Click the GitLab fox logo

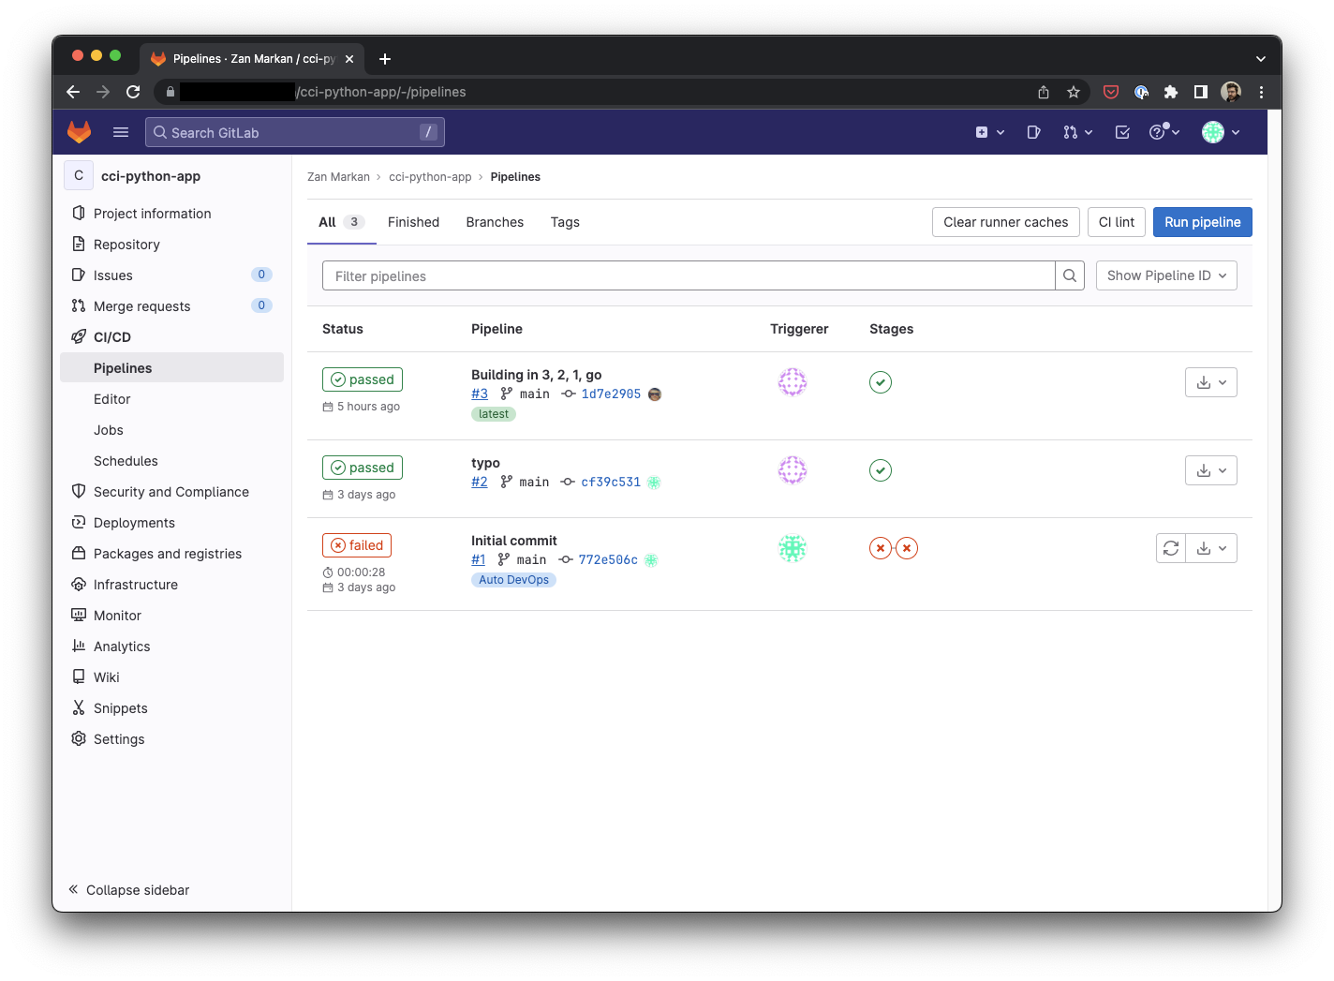coord(80,132)
